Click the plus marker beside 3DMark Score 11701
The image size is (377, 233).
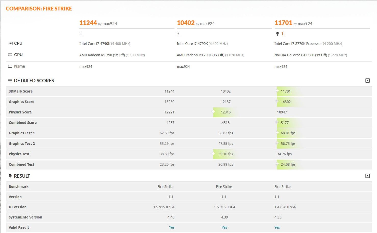coord(277,90)
